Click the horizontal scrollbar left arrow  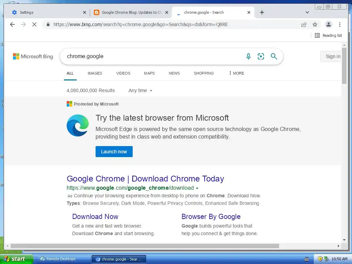[x=8, y=246]
